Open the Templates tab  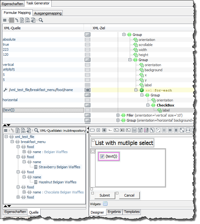pyautogui.click(x=132, y=212)
